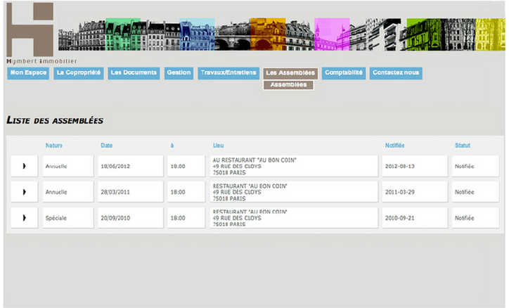The height and width of the screenshot is (308, 509).
Task: Sort the list by Nature column
Action: click(x=54, y=146)
